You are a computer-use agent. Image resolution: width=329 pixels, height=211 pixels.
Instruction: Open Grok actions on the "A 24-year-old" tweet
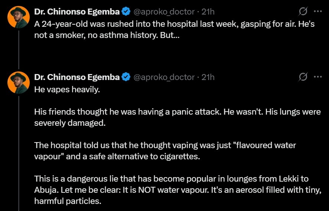coord(303,12)
